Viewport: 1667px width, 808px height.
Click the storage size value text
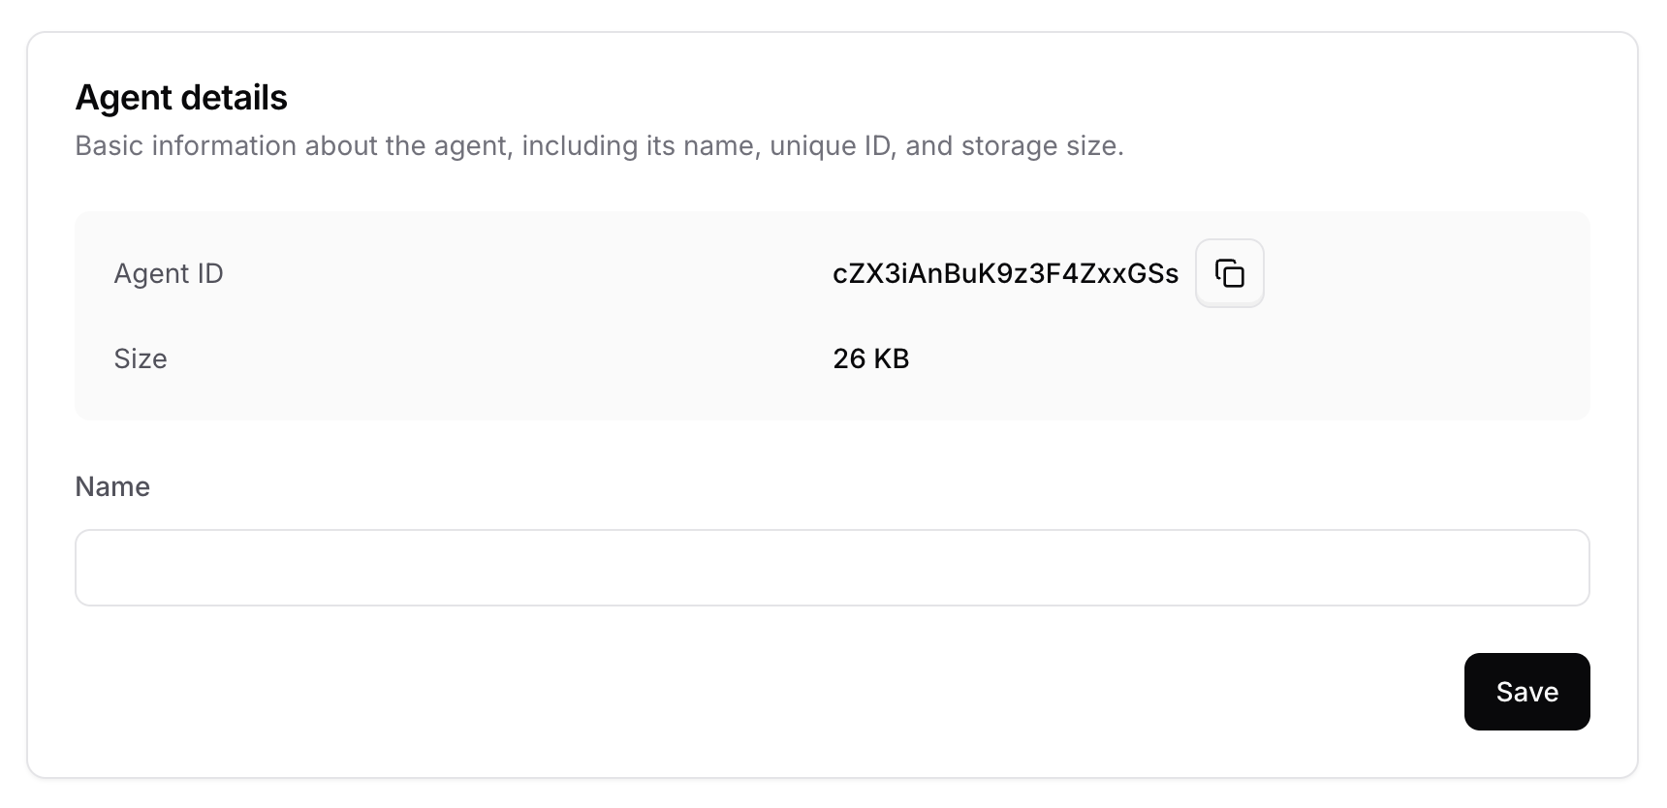tap(870, 359)
